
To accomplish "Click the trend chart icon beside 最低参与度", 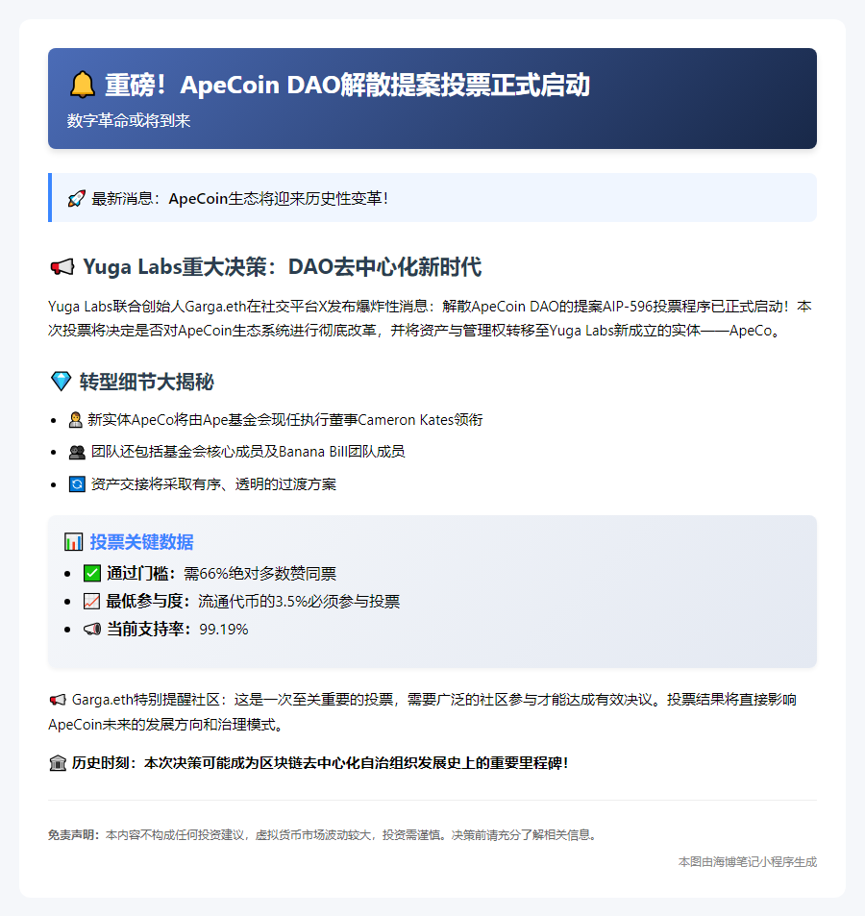I will pos(91,601).
